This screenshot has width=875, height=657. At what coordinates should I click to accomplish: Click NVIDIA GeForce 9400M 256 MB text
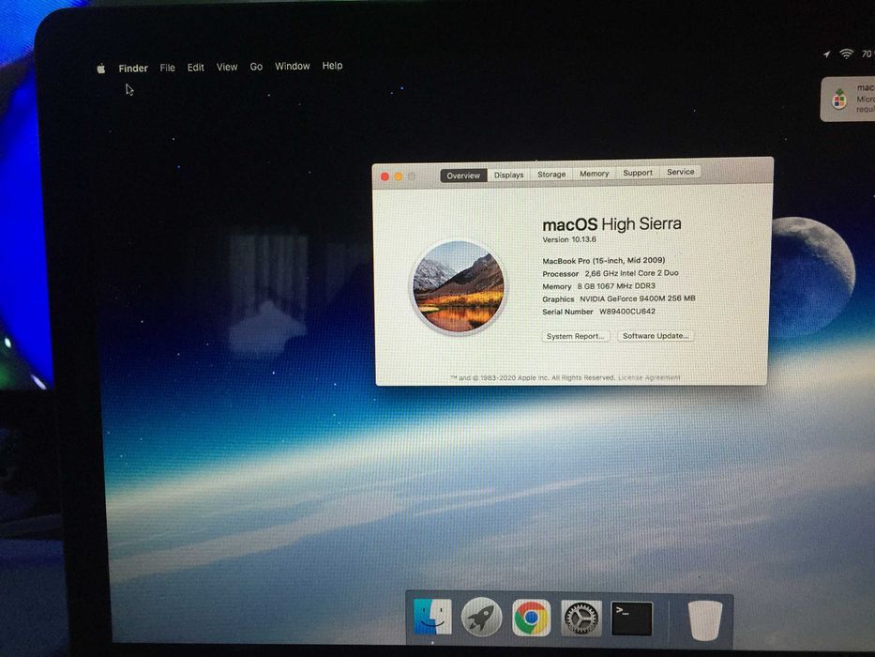click(x=638, y=298)
